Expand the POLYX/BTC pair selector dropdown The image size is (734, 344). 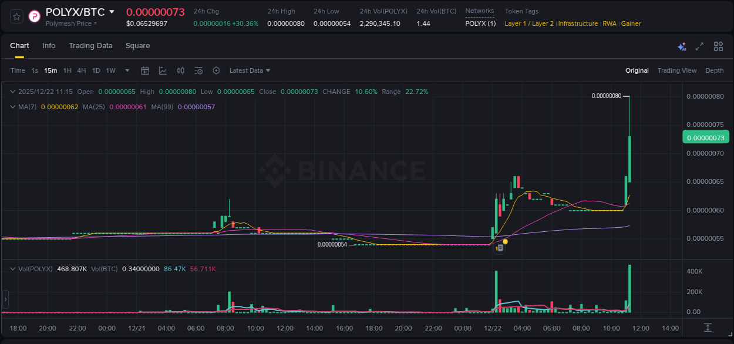click(x=112, y=11)
